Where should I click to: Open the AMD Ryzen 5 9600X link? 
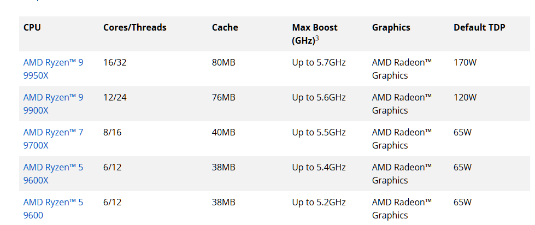[53, 174]
